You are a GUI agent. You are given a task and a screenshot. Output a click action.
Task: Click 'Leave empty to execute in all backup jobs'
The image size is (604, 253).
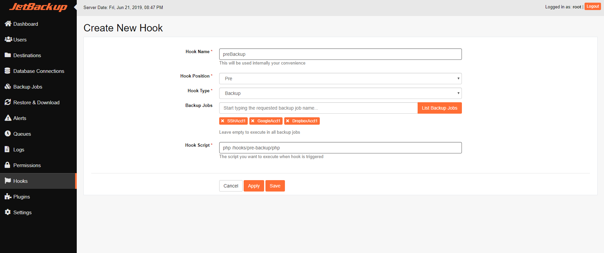[259, 132]
